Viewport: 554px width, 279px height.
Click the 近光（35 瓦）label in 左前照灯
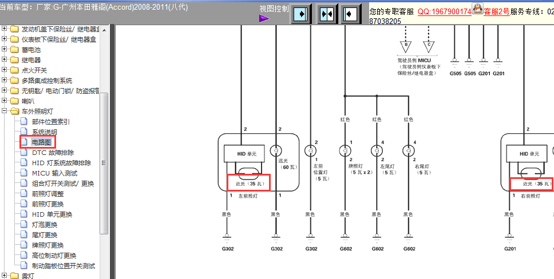(x=250, y=184)
